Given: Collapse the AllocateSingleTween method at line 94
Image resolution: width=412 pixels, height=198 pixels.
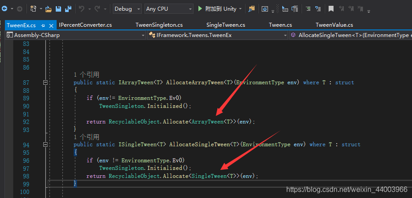Looking at the screenshot, I should click(45, 144).
